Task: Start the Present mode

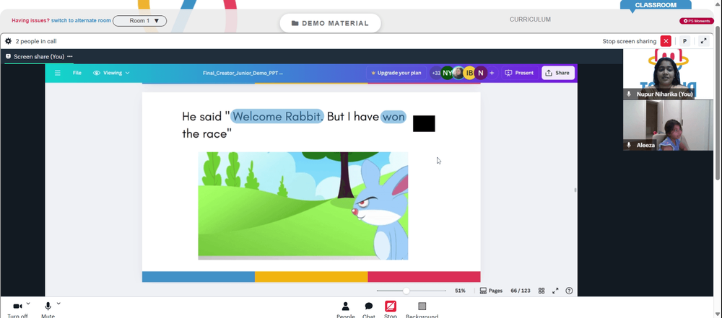Action: 519,73
